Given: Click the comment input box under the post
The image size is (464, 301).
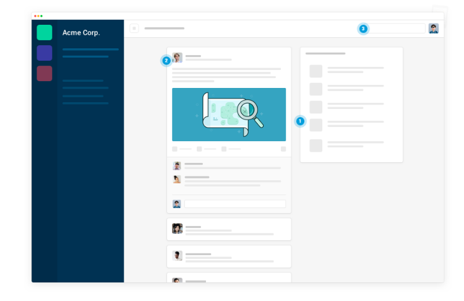Looking at the screenshot, I should pyautogui.click(x=235, y=204).
